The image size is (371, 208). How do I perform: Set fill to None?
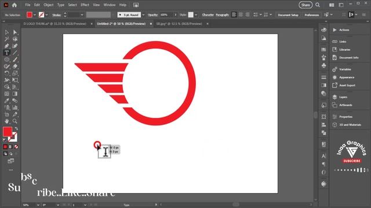(16, 147)
